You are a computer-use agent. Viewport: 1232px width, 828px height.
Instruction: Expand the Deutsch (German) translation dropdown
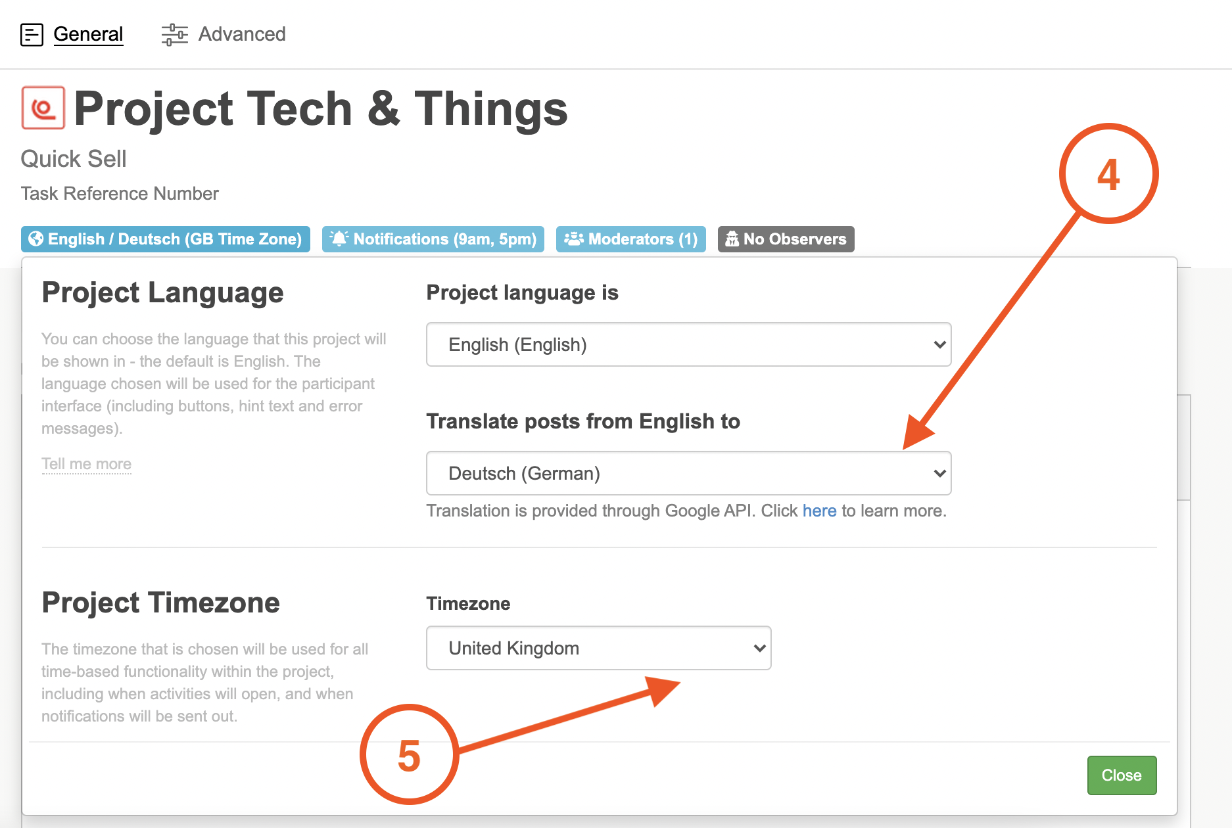(x=688, y=473)
